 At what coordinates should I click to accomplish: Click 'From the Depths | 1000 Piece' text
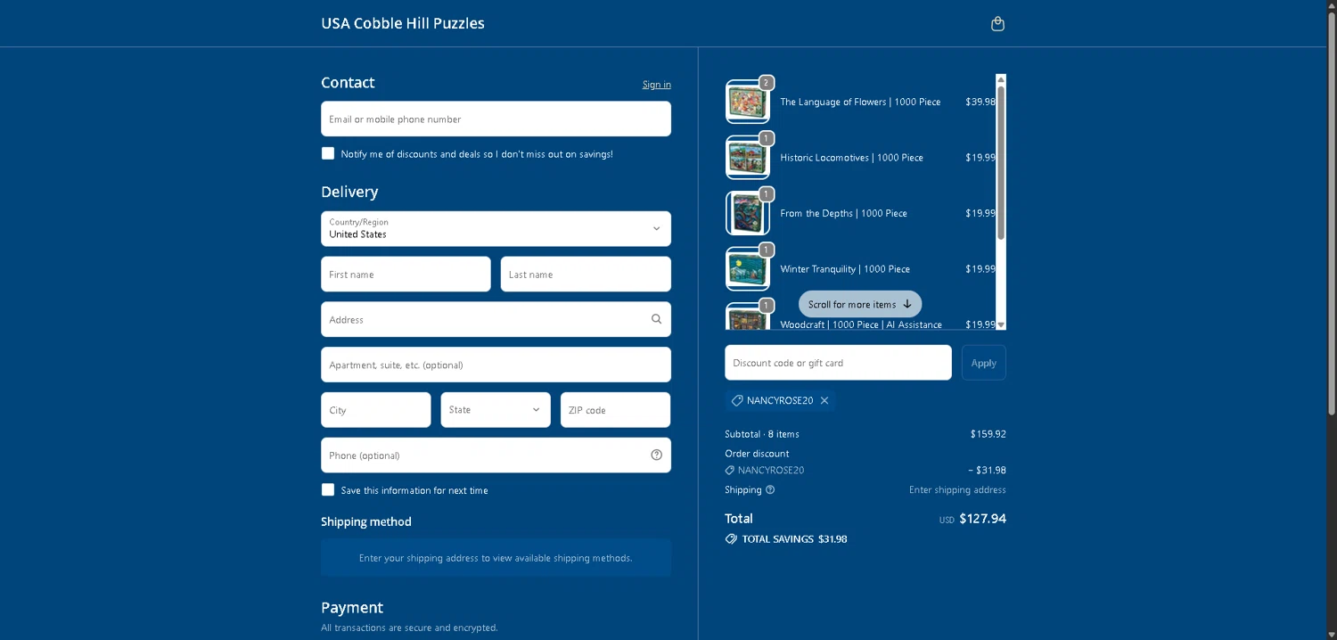[x=843, y=213]
